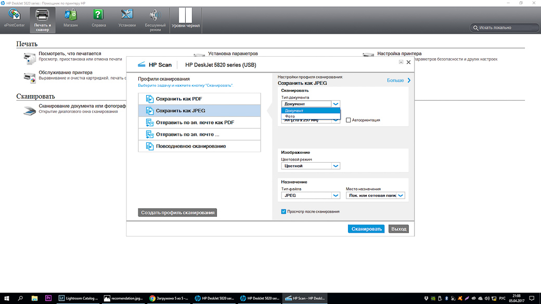Image resolution: width=541 pixels, height=304 pixels.
Task: Click the Bluetooth tray icon
Action: [446, 298]
